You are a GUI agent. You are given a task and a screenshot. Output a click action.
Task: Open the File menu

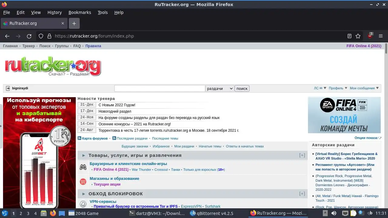[x=7, y=12]
